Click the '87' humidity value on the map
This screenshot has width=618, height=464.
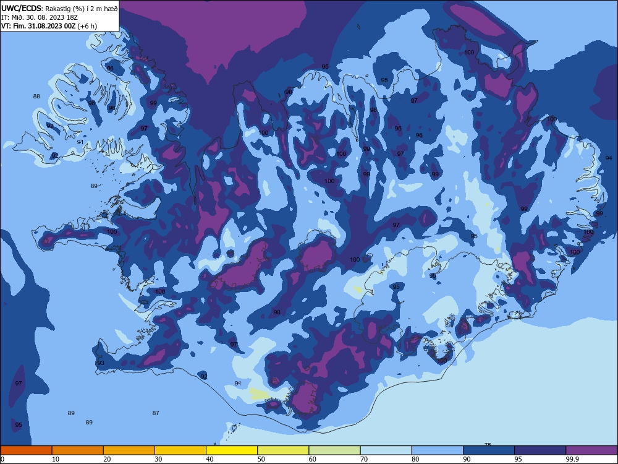156,413
